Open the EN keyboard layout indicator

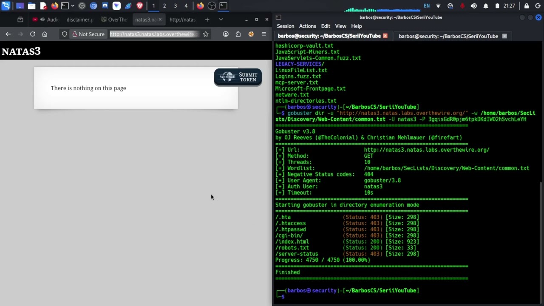pos(427,6)
